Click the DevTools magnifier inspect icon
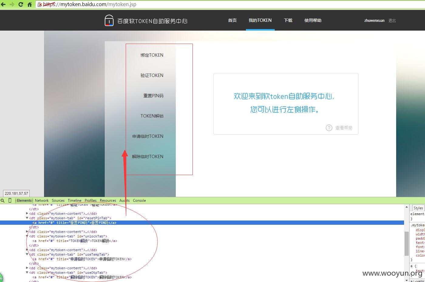The height and width of the screenshot is (282, 425). tap(3, 201)
